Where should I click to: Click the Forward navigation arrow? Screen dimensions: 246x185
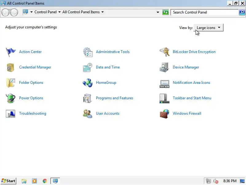coord(14,12)
